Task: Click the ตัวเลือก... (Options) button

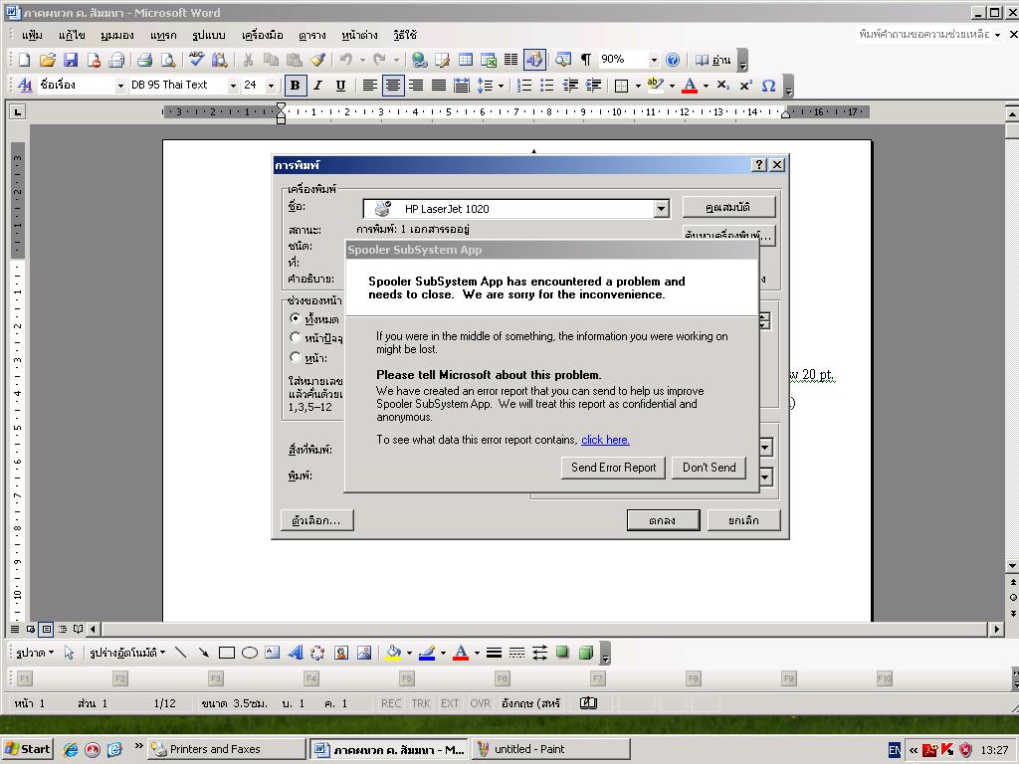Action: tap(317, 520)
